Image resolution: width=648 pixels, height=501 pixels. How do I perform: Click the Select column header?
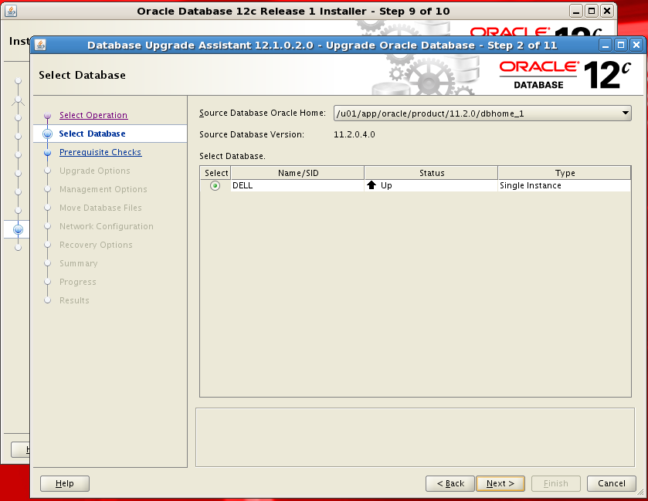pyautogui.click(x=215, y=173)
